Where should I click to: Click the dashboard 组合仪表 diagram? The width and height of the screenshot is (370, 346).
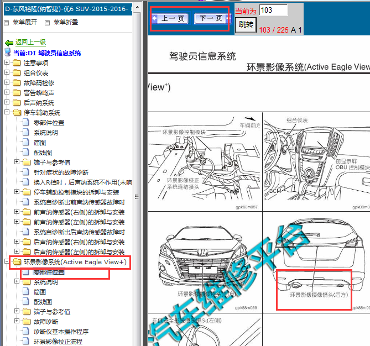[316, 162]
